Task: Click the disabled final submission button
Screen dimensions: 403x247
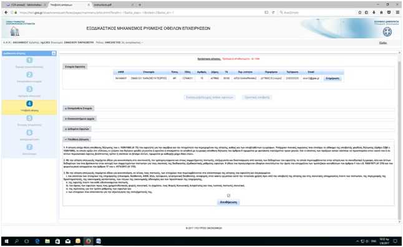Action: pyautogui.click(x=257, y=97)
